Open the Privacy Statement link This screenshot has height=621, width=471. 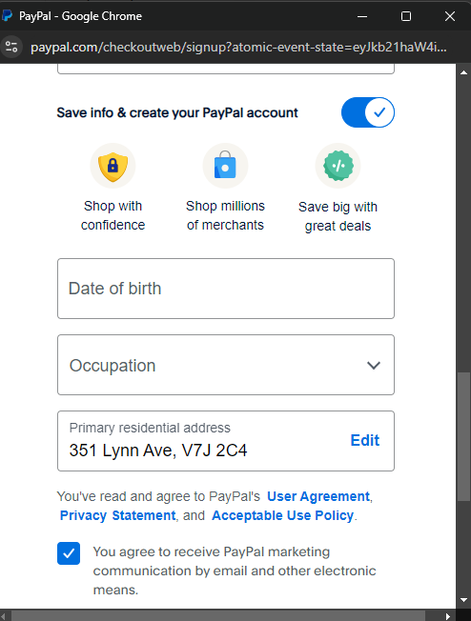118,515
